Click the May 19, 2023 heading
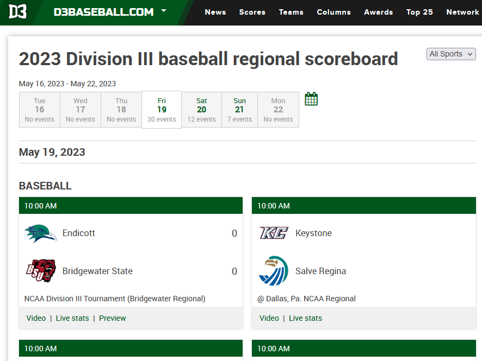482x361 pixels. [x=52, y=152]
